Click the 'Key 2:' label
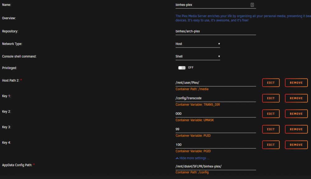 pos(7,112)
